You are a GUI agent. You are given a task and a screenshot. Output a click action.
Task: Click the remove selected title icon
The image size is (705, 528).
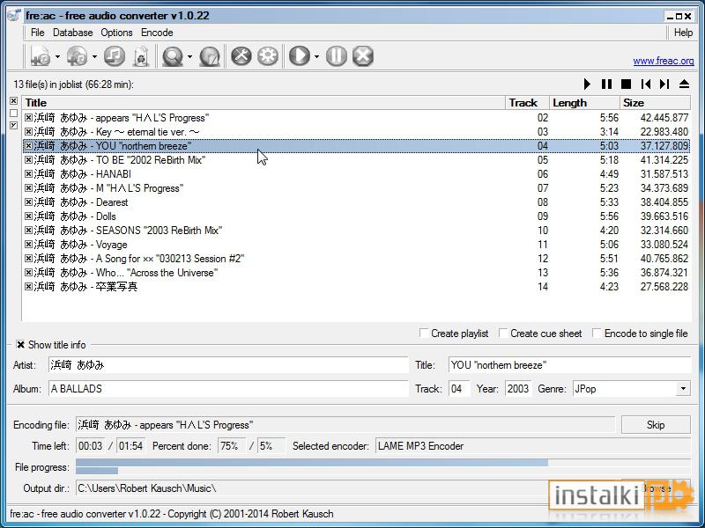[x=115, y=56]
